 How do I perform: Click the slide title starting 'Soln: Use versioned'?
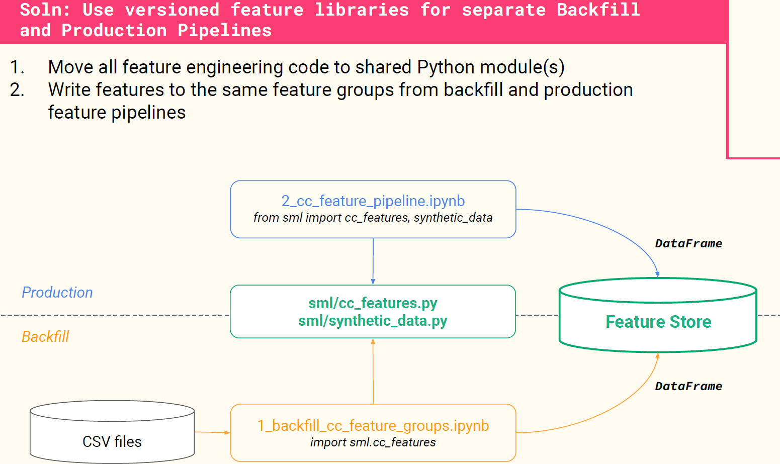[x=330, y=20]
